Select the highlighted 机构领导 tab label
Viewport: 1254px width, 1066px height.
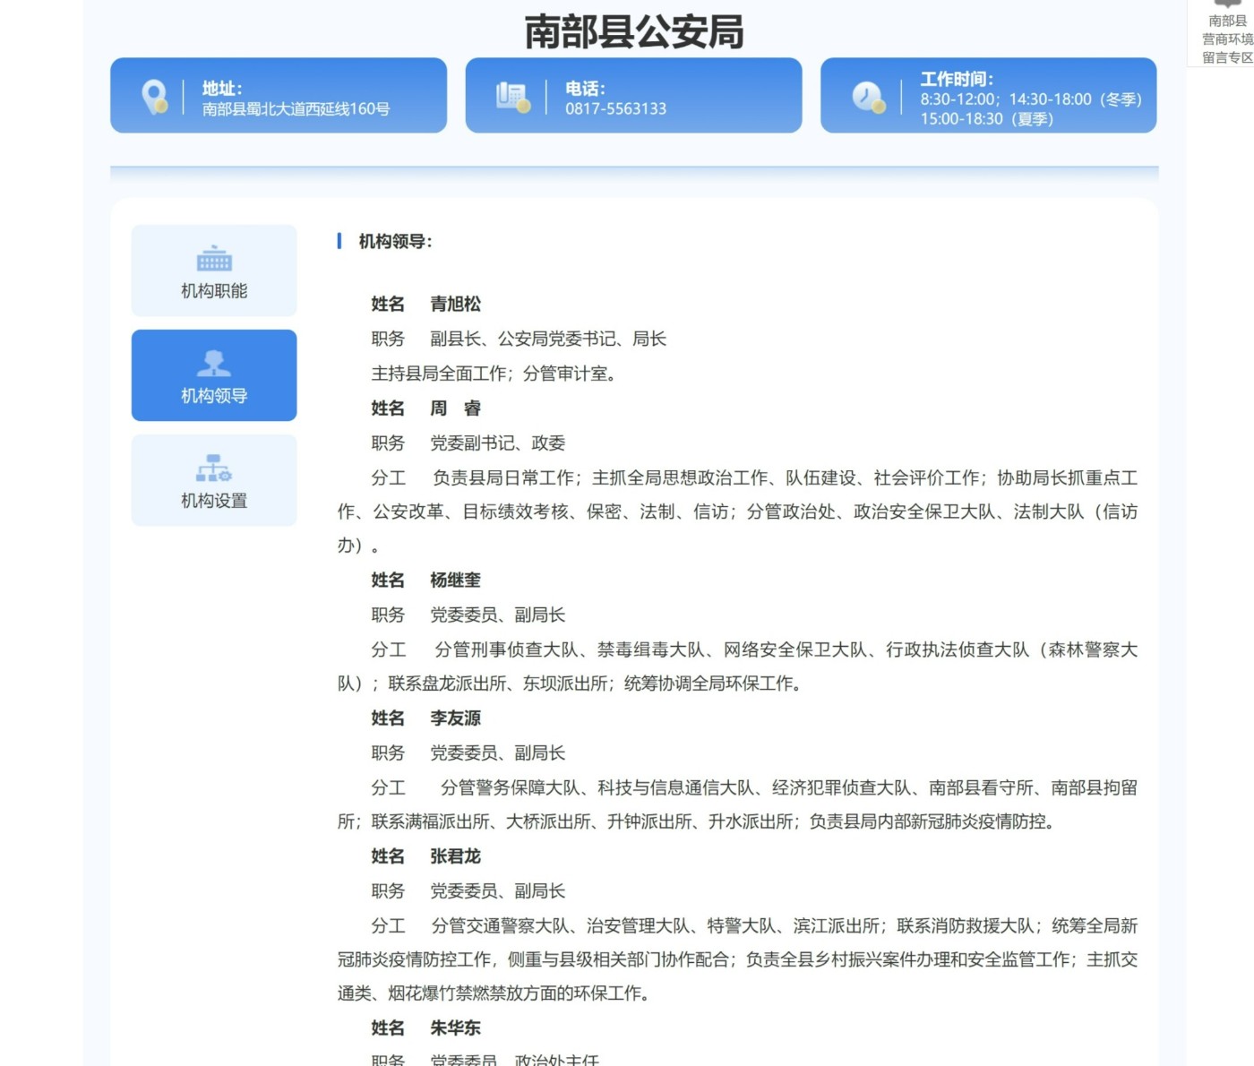coord(214,395)
